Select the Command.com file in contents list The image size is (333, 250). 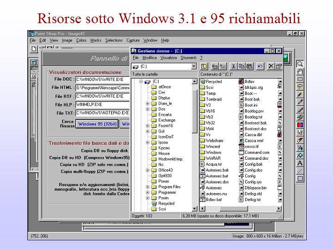coord(257,152)
